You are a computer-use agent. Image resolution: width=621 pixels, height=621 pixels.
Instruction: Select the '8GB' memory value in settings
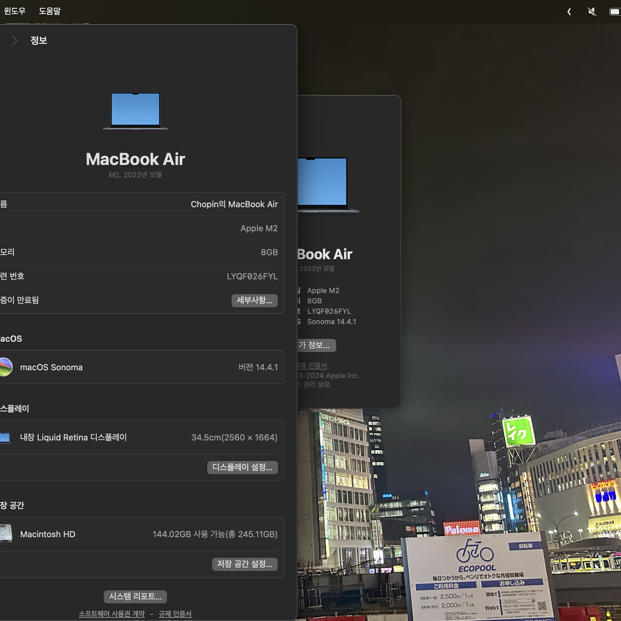point(269,252)
